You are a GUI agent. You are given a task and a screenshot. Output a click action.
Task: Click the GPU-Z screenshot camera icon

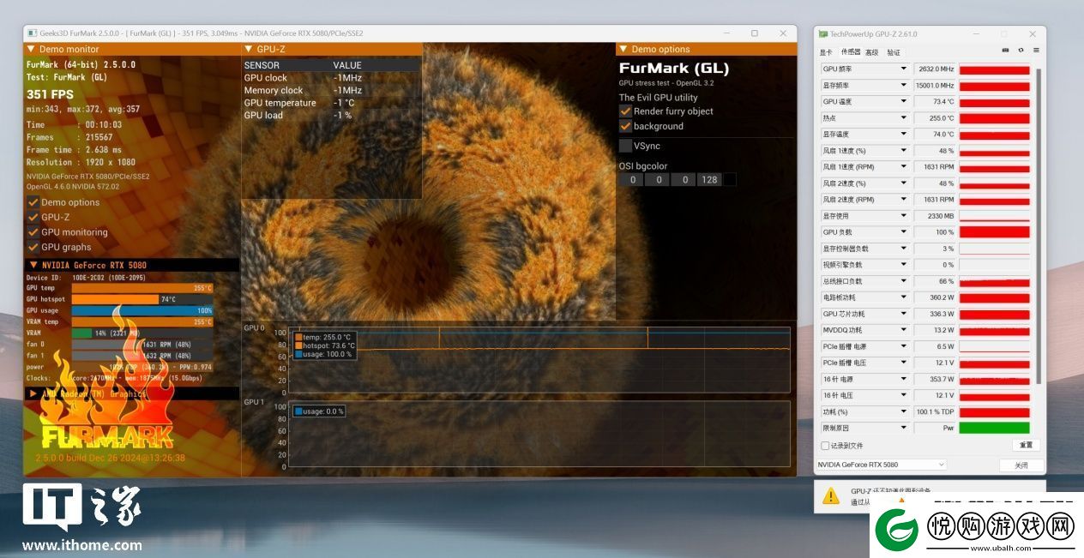[1005, 51]
